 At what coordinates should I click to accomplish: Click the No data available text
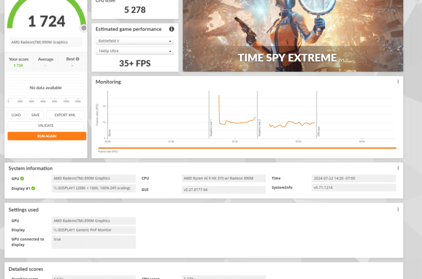click(x=46, y=88)
